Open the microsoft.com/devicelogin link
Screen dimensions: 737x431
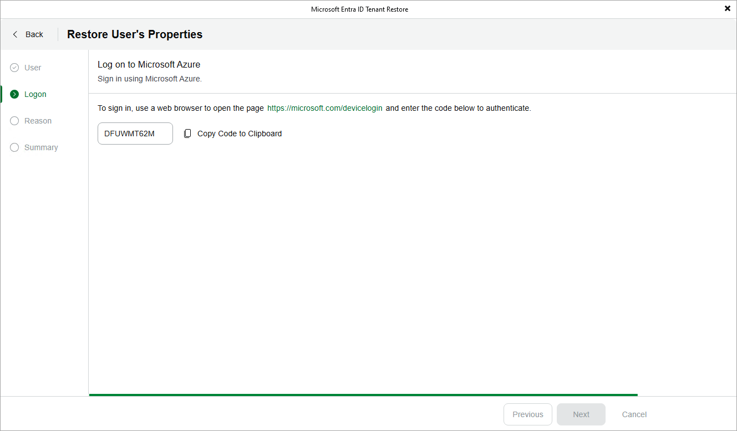pyautogui.click(x=324, y=108)
